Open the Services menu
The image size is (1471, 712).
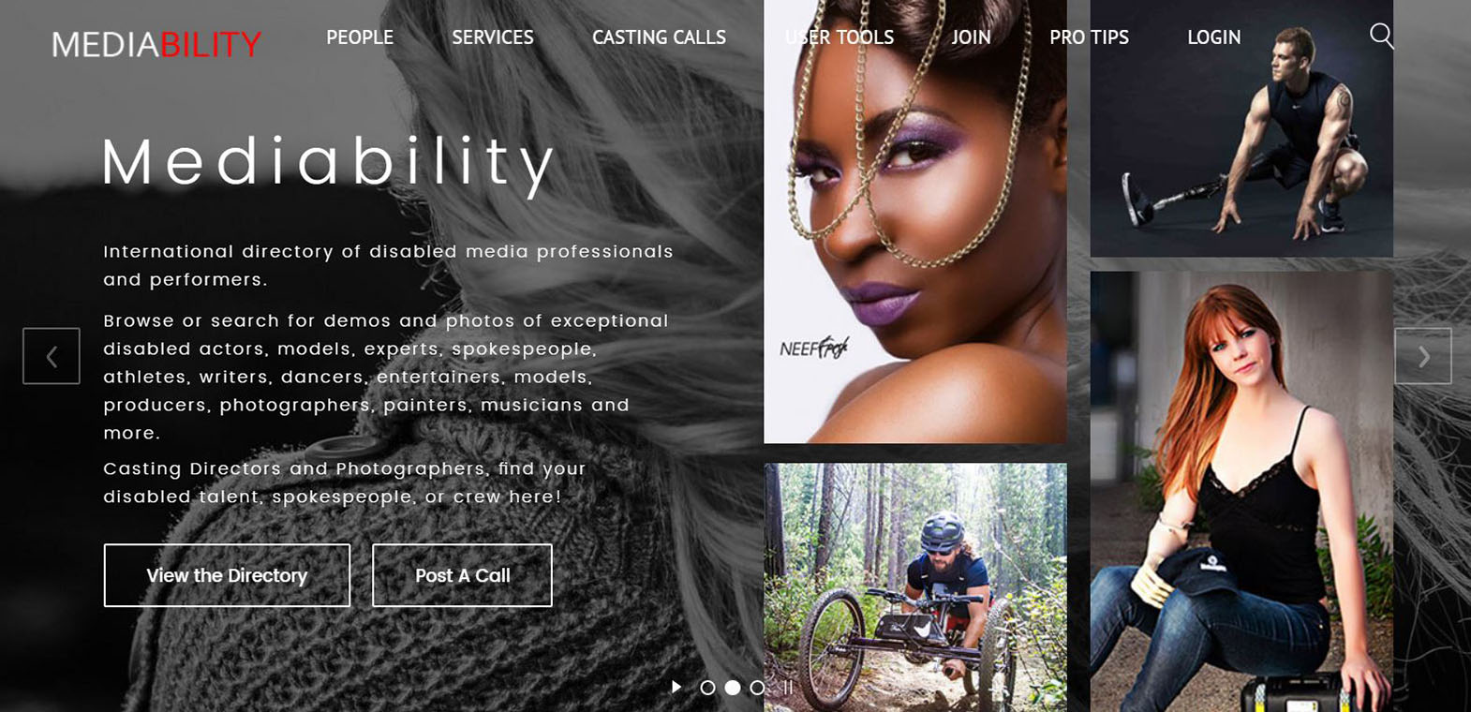click(493, 37)
